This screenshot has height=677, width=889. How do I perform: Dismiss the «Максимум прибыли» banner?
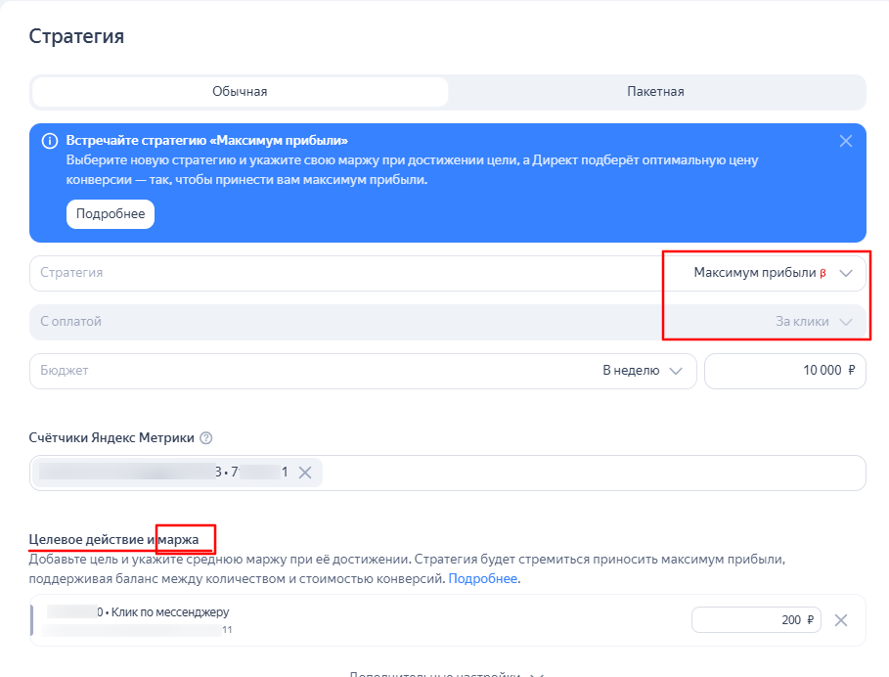pos(846,141)
